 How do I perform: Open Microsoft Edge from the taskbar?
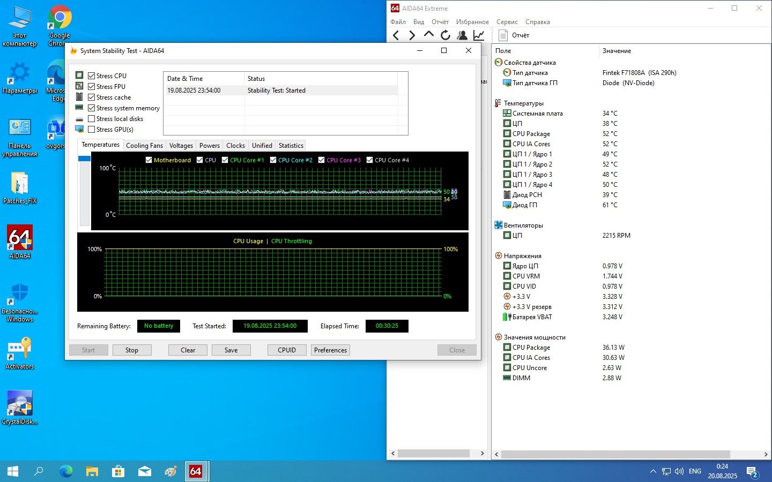click(x=66, y=471)
